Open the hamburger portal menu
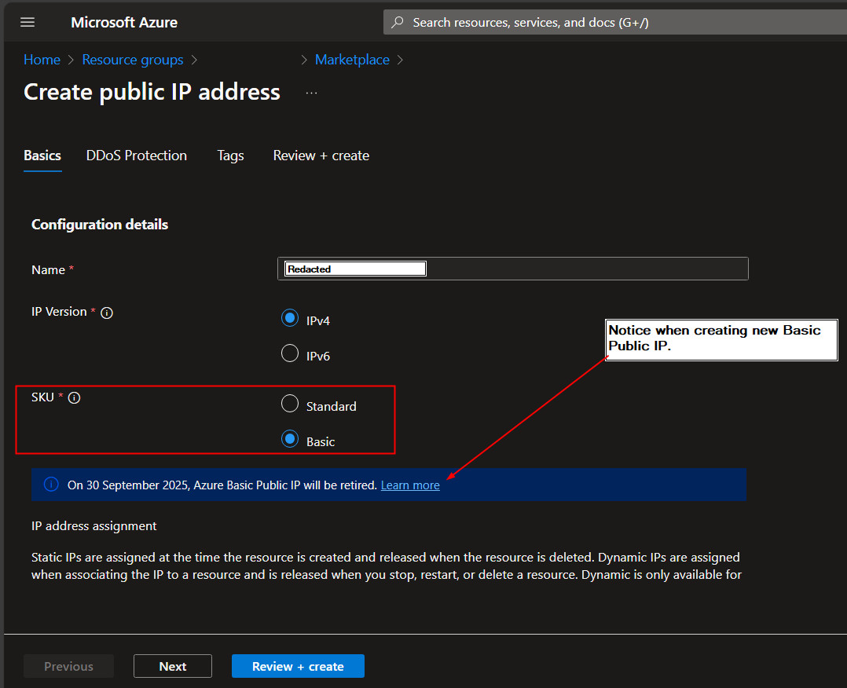 (27, 22)
